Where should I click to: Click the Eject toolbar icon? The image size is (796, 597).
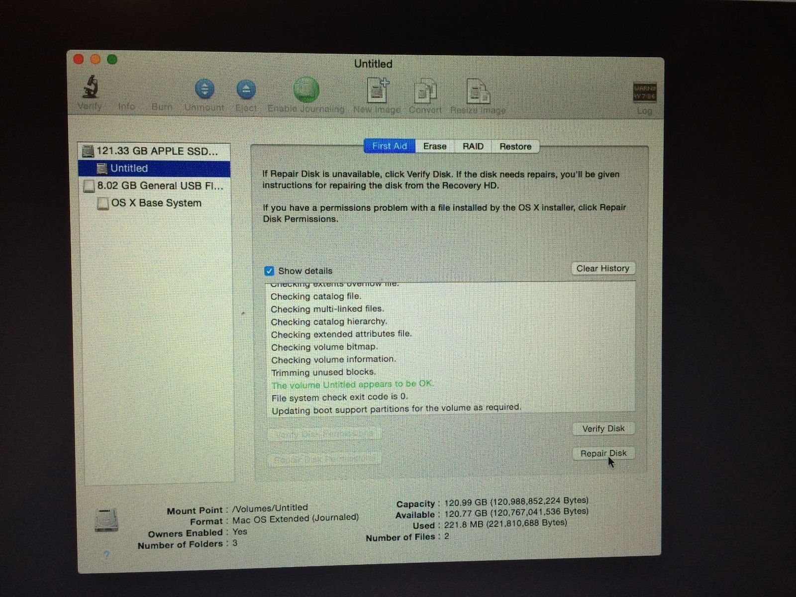246,90
